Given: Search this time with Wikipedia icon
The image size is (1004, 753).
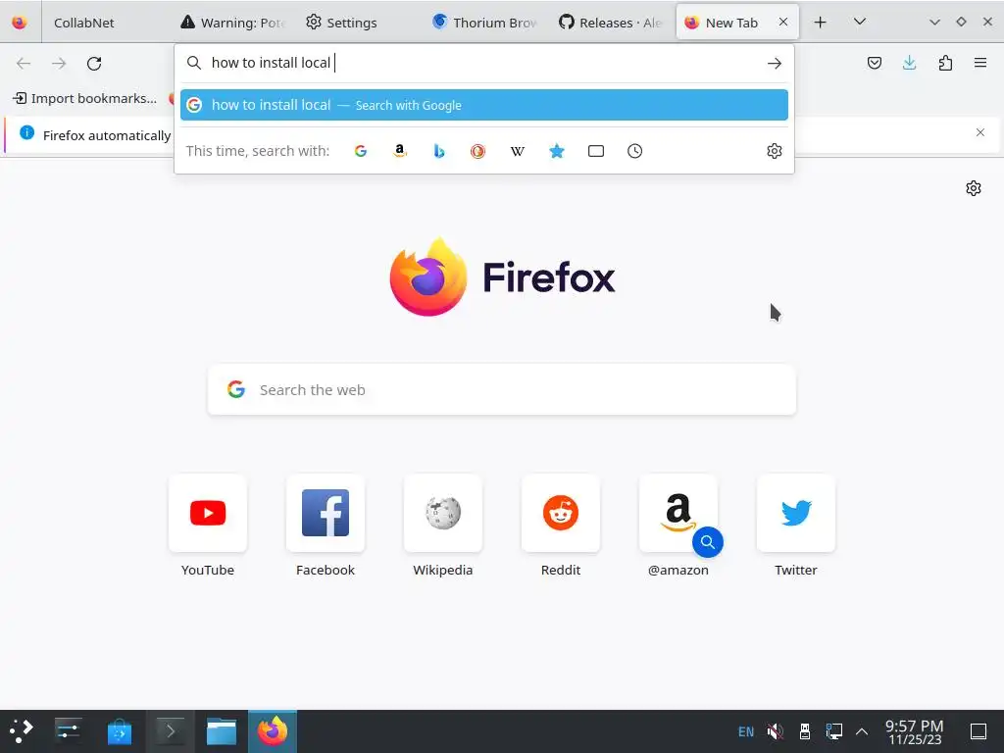Looking at the screenshot, I should [x=518, y=151].
